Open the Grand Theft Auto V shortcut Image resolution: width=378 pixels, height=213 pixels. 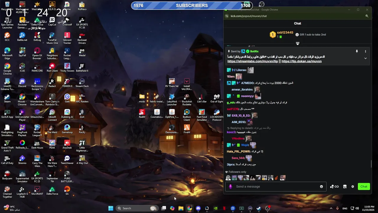coord(7,146)
